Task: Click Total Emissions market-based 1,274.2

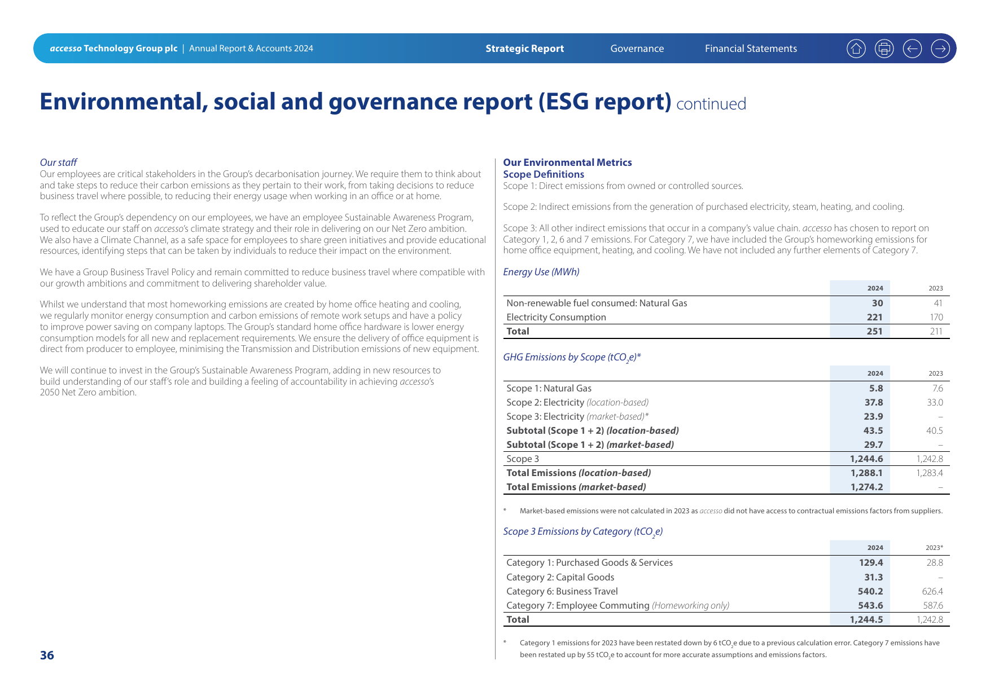Action: point(866,487)
